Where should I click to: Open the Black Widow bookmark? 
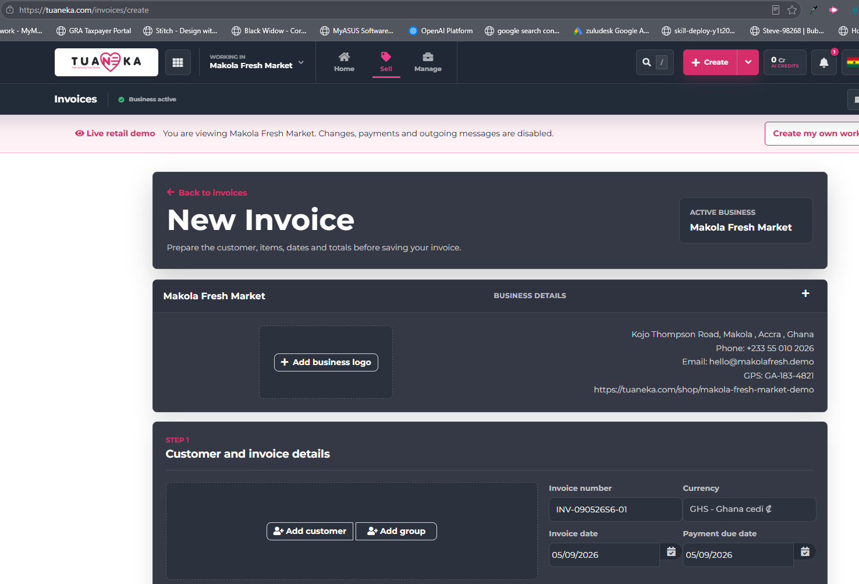(x=269, y=31)
